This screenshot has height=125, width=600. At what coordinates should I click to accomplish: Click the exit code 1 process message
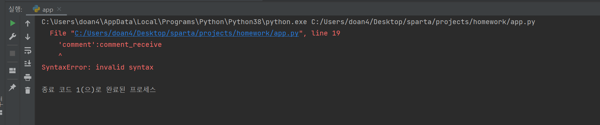pyautogui.click(x=99, y=90)
